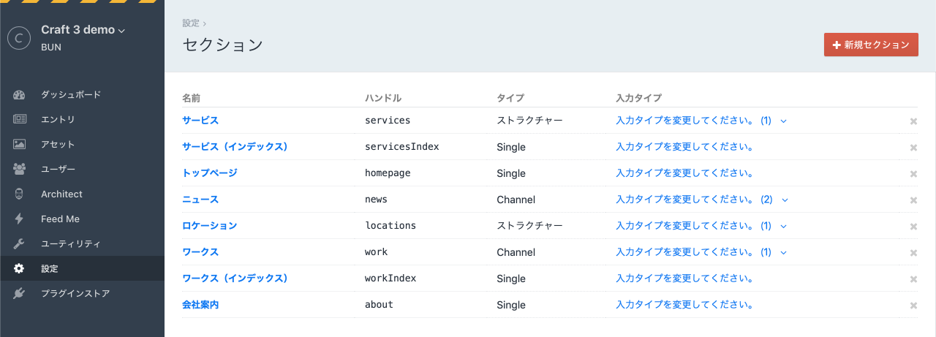Go to Feed Me in sidebar
This screenshot has height=337, width=936.
coord(60,219)
